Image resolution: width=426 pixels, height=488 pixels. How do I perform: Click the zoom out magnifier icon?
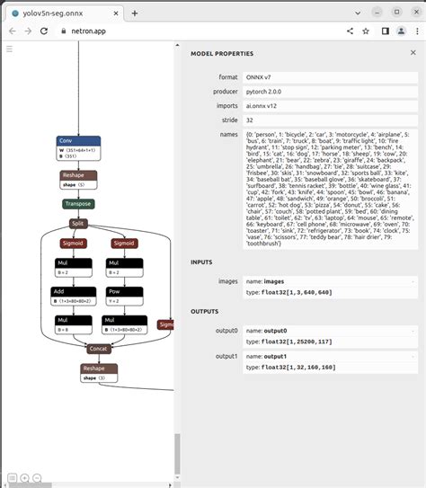(37, 478)
